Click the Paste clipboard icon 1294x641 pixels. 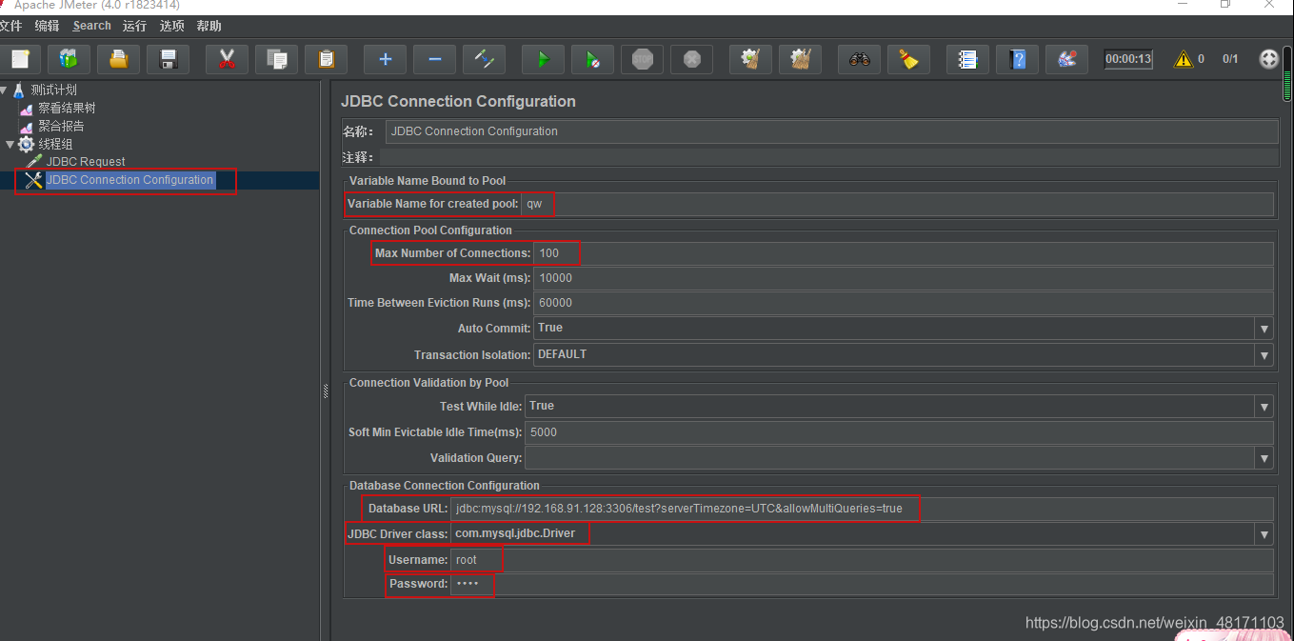(x=326, y=59)
